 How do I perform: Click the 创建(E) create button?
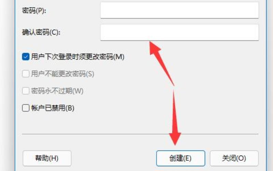pyautogui.click(x=181, y=158)
